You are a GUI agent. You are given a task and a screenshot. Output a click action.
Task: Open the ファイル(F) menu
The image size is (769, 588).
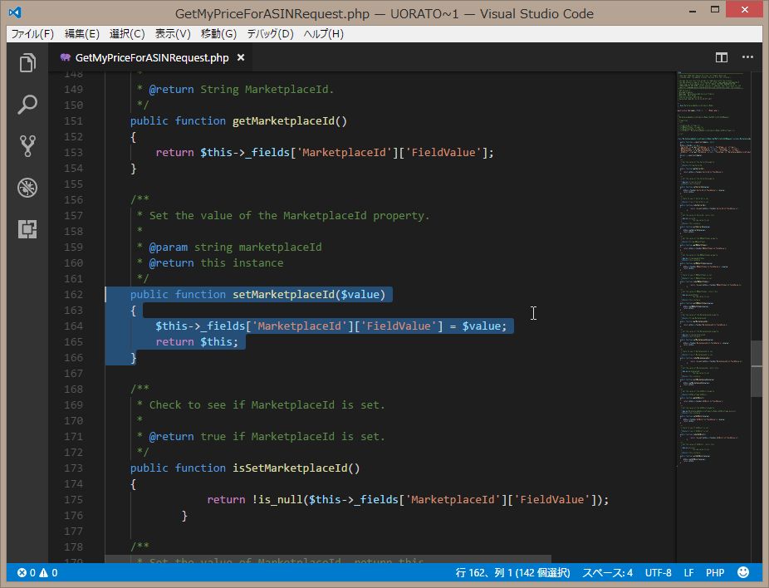(x=32, y=34)
